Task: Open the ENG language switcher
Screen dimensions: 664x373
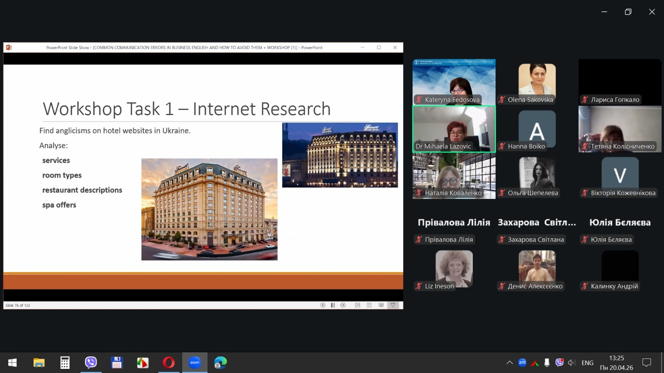Action: [x=587, y=363]
